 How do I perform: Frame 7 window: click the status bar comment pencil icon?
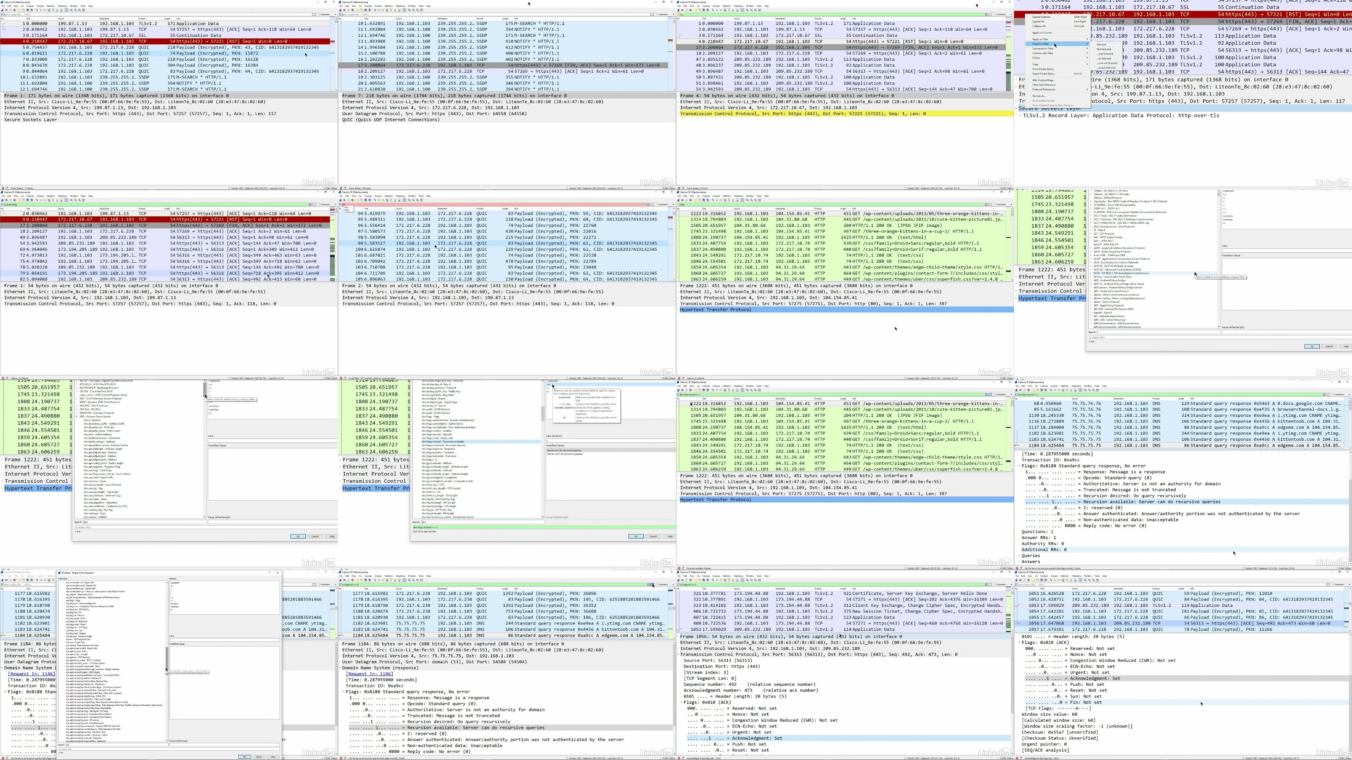pyautogui.click(x=344, y=188)
